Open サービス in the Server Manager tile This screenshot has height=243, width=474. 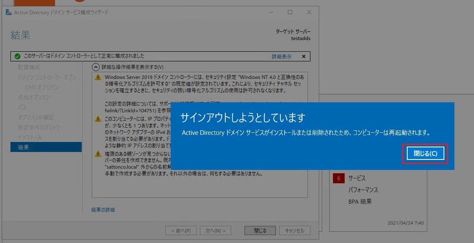pos(357,178)
